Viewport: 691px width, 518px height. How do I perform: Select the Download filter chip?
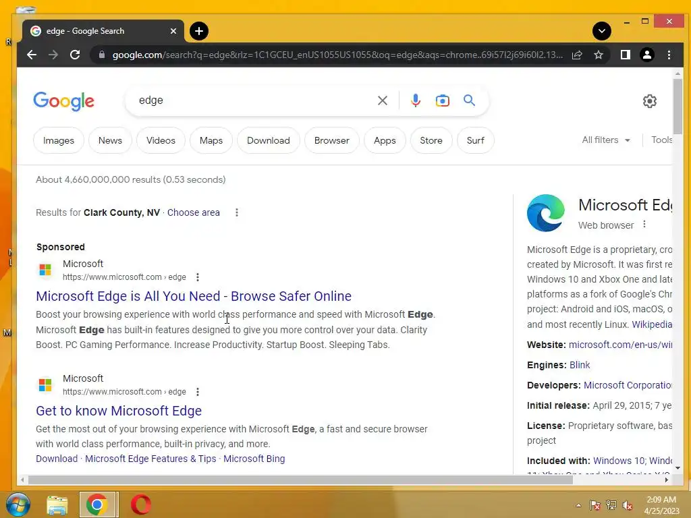(x=269, y=140)
